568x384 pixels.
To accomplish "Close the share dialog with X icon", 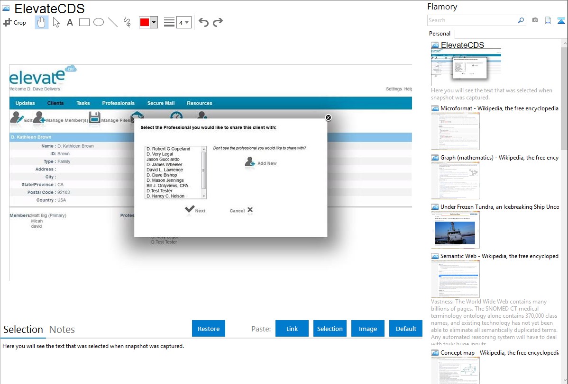I will [328, 117].
